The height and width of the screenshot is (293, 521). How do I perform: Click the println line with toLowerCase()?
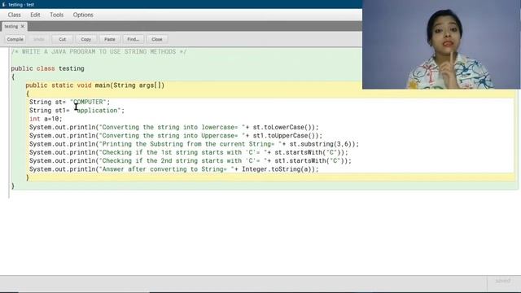173,127
